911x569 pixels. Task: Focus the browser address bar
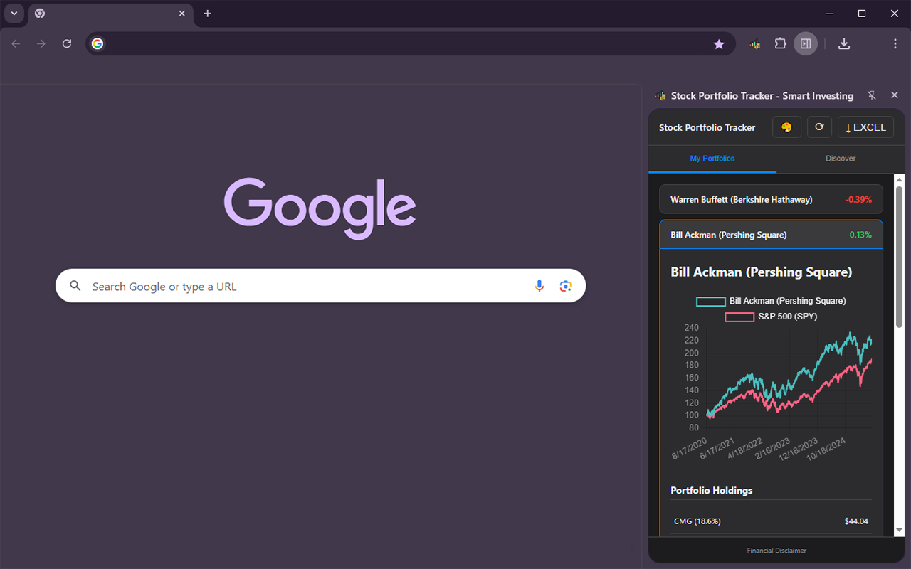point(409,44)
